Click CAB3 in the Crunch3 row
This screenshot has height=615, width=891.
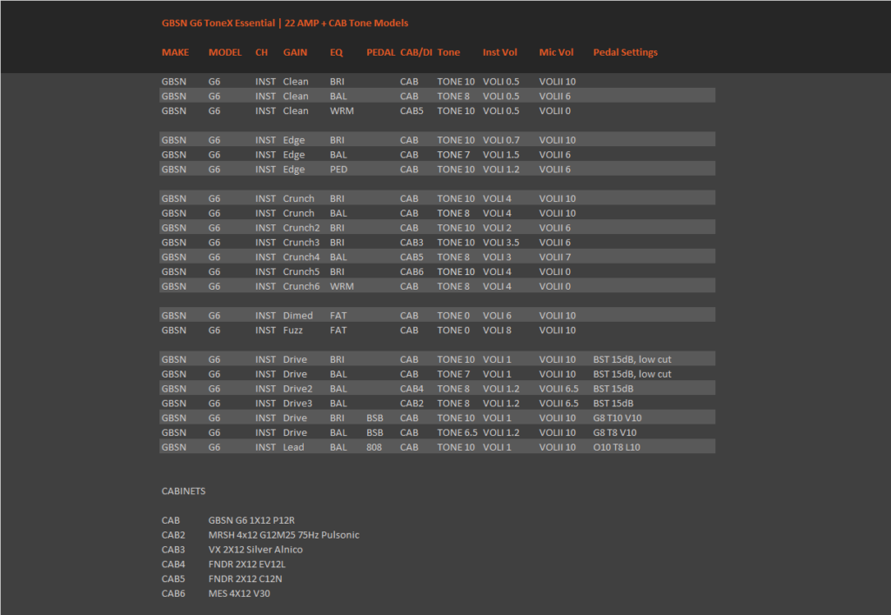pyautogui.click(x=412, y=243)
